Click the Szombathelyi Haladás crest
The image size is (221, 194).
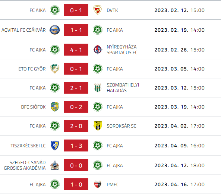tap(98, 88)
